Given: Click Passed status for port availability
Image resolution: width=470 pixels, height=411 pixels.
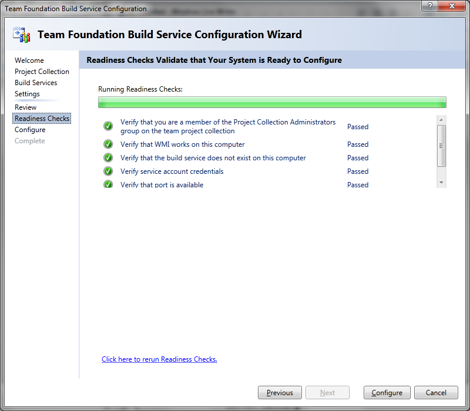Looking at the screenshot, I should point(358,184).
